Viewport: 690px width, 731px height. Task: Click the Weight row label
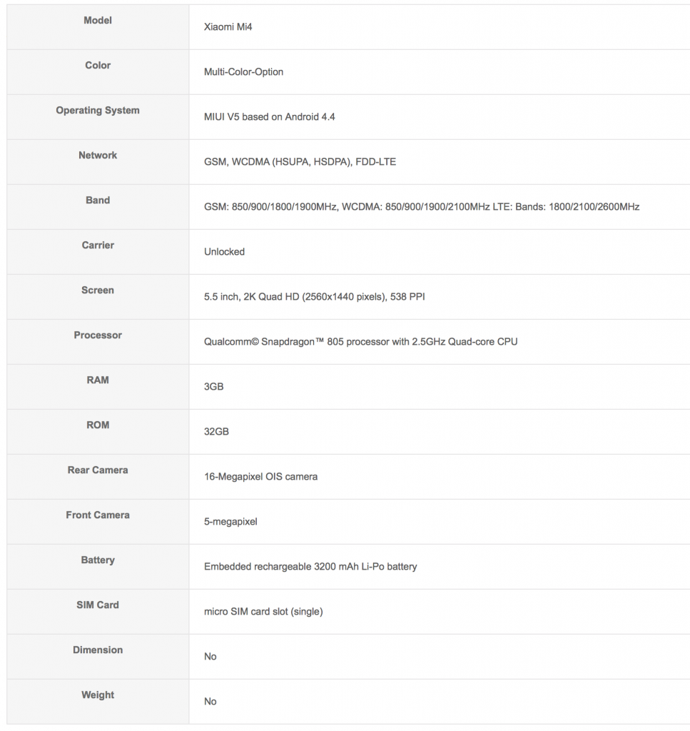(x=98, y=695)
